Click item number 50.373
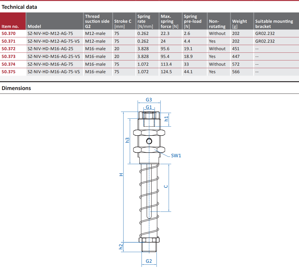Image resolution: width=299 pixels, height=270 pixels. coord(9,56)
